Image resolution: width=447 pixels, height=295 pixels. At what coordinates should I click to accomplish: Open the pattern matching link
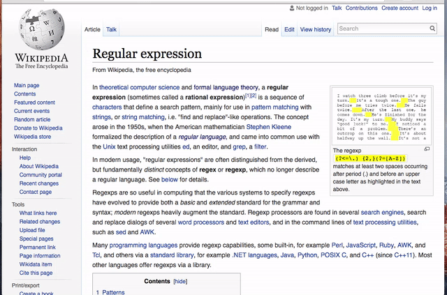274,107
